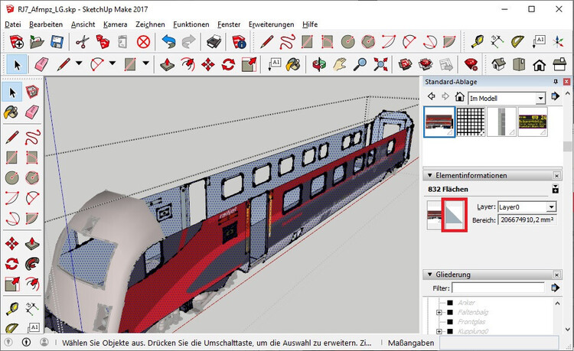Go to the home 'Im Modell' materials
The image size is (574, 351).
tap(459, 97)
